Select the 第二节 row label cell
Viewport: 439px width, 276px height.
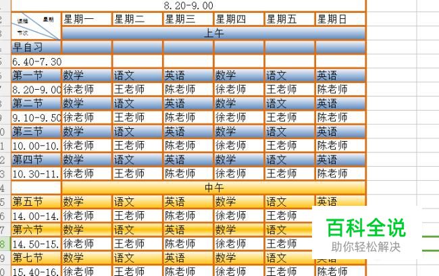pos(36,103)
